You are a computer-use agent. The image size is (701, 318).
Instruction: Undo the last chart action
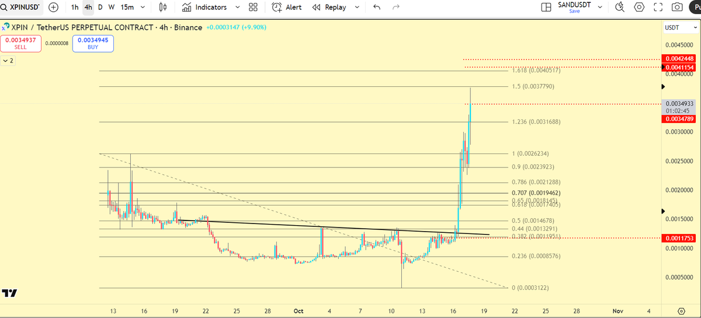click(x=377, y=7)
